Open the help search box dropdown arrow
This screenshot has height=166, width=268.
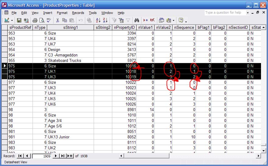pos(248,13)
